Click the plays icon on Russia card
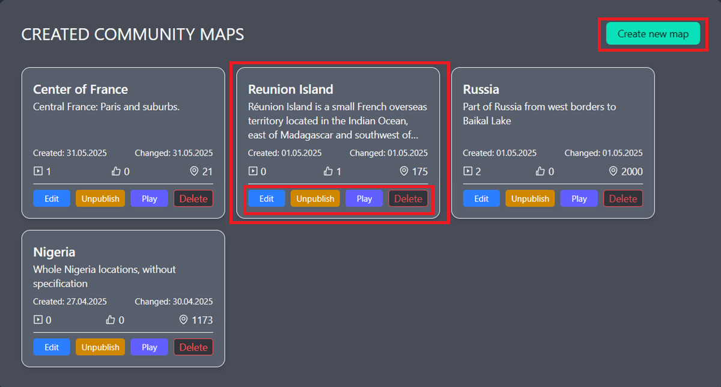This screenshot has width=721, height=387. pos(468,171)
